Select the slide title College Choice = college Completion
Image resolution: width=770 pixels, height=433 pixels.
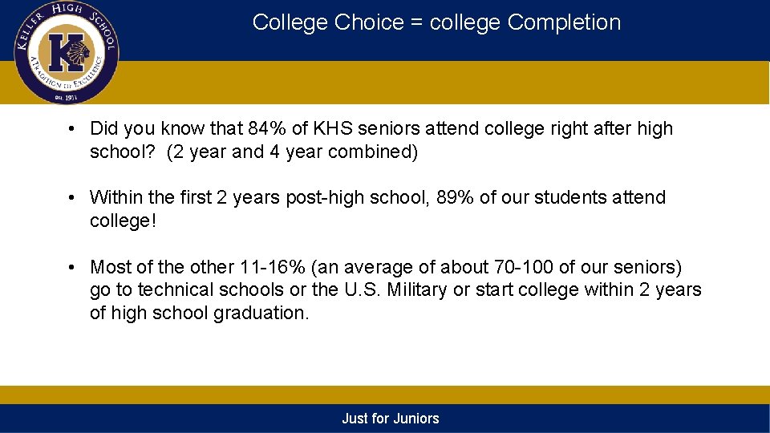(x=436, y=22)
